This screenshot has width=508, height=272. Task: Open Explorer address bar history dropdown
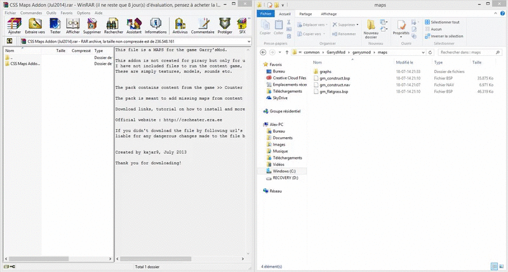pos(423,52)
